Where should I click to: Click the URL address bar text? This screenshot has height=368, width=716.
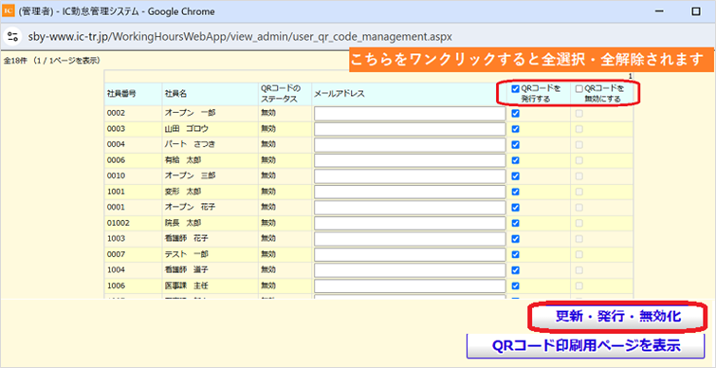point(240,37)
